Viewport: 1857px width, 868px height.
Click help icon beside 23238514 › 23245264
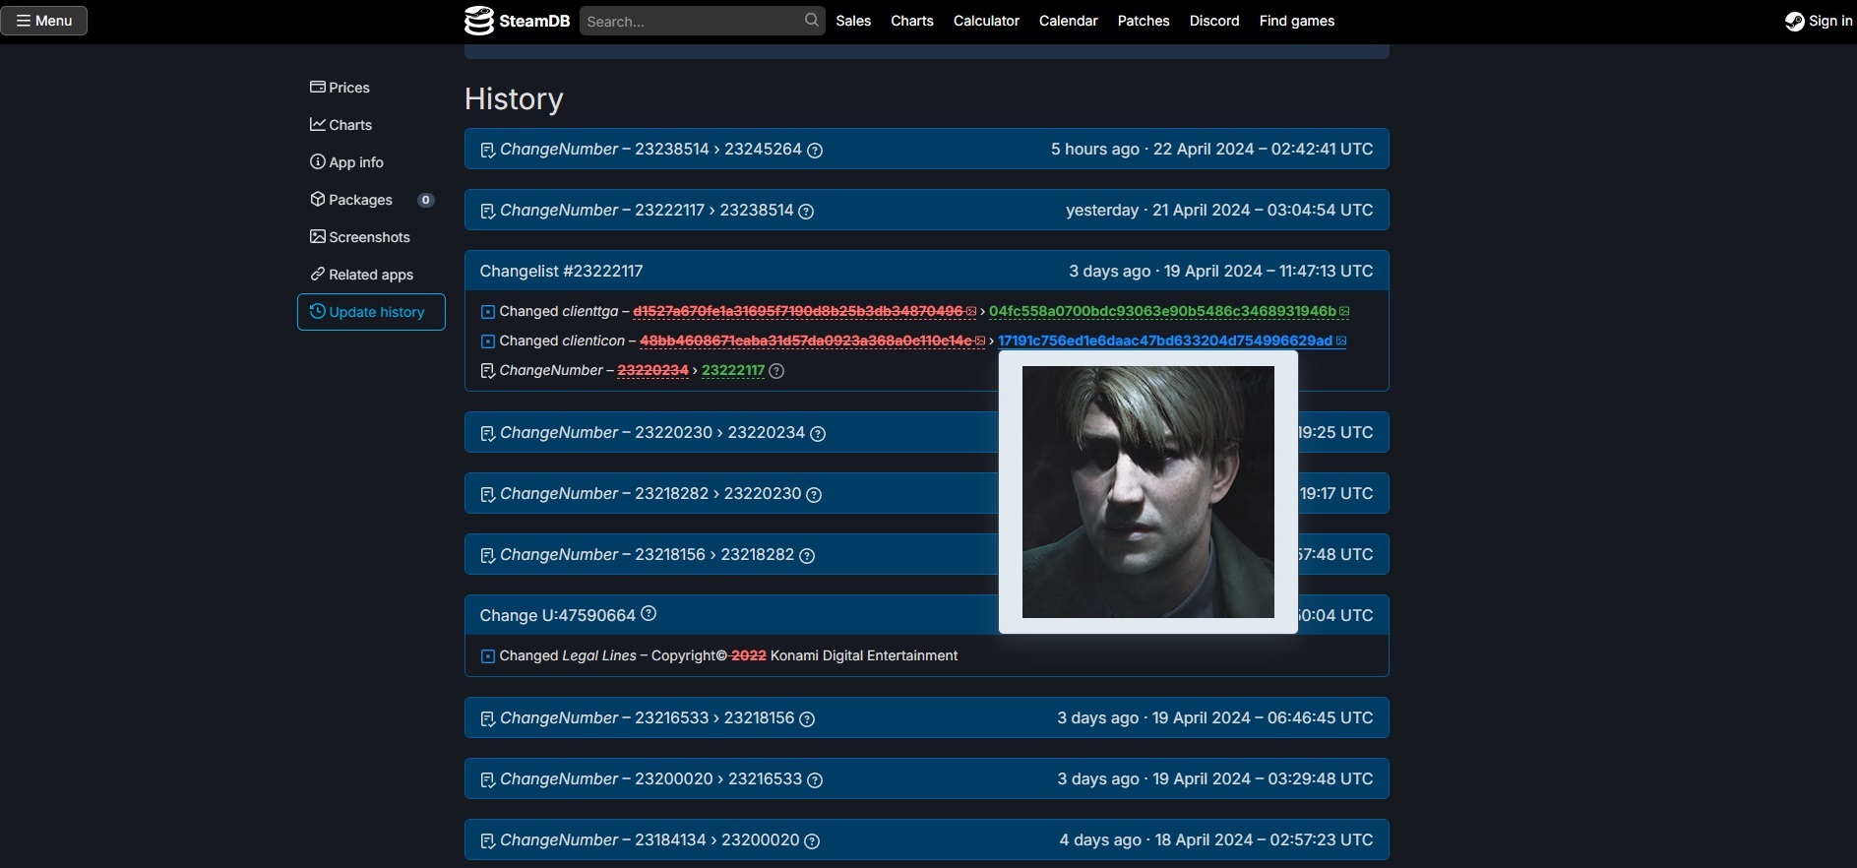815,151
